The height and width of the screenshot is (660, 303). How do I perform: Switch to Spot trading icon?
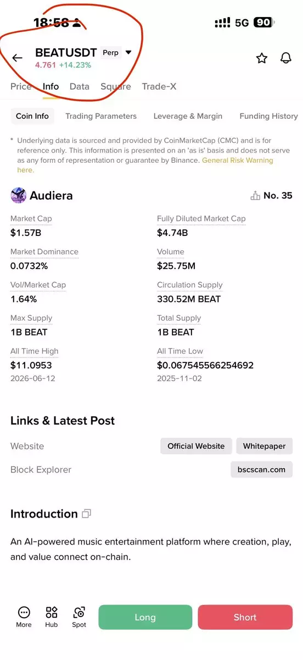[79, 612]
